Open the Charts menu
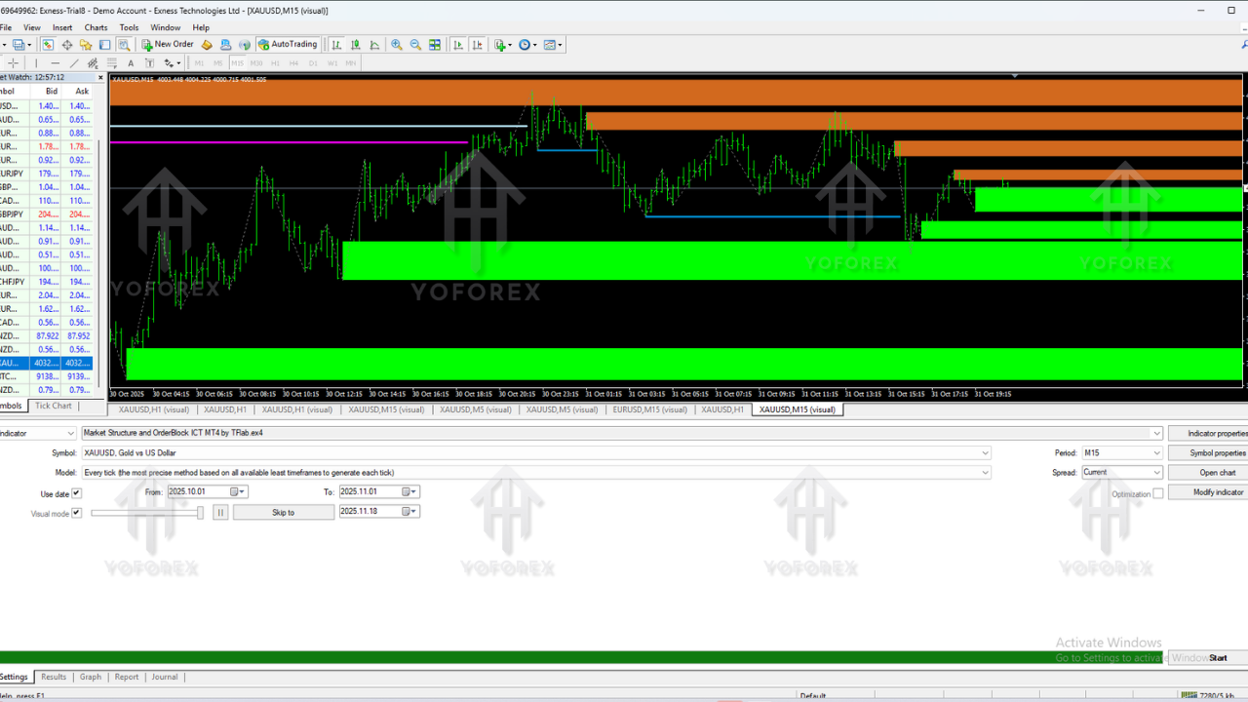The width and height of the screenshot is (1248, 702). pos(95,27)
